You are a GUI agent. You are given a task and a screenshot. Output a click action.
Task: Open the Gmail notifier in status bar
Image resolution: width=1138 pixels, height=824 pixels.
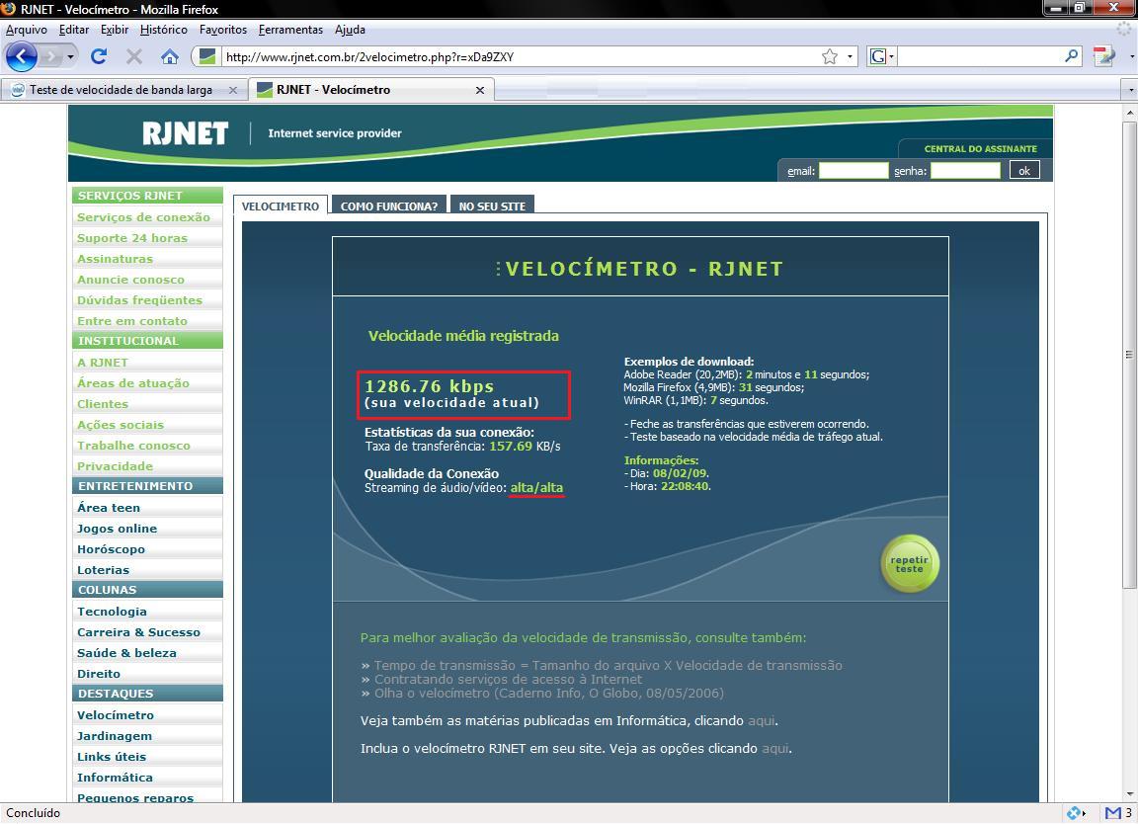coord(1118,813)
